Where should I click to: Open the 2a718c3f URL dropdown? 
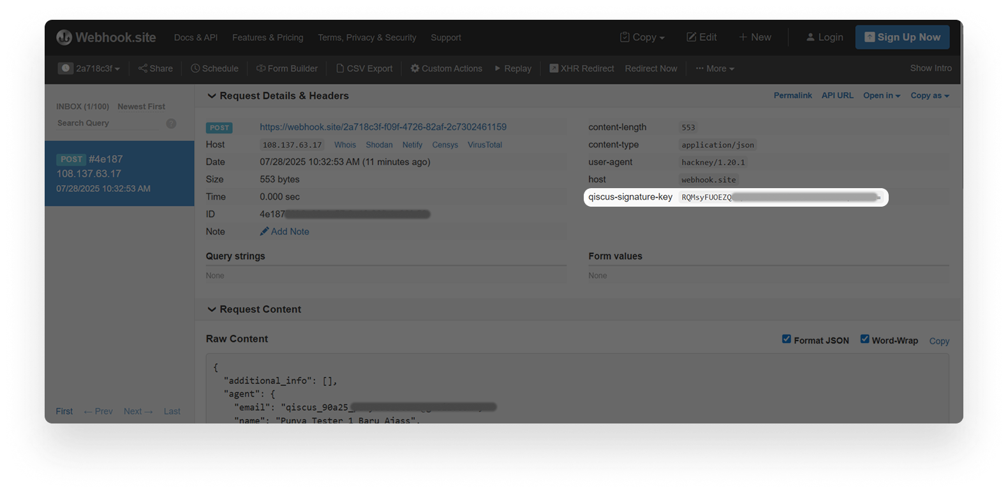click(x=89, y=68)
